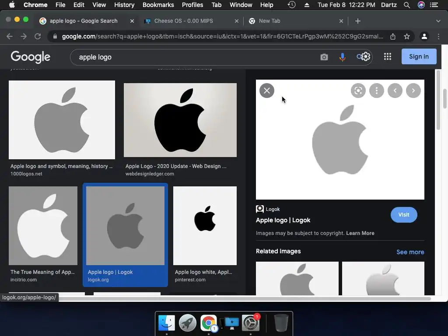Click the page vertical scrollbar thumb
Viewport: 448px width, 336px height.
click(x=445, y=99)
